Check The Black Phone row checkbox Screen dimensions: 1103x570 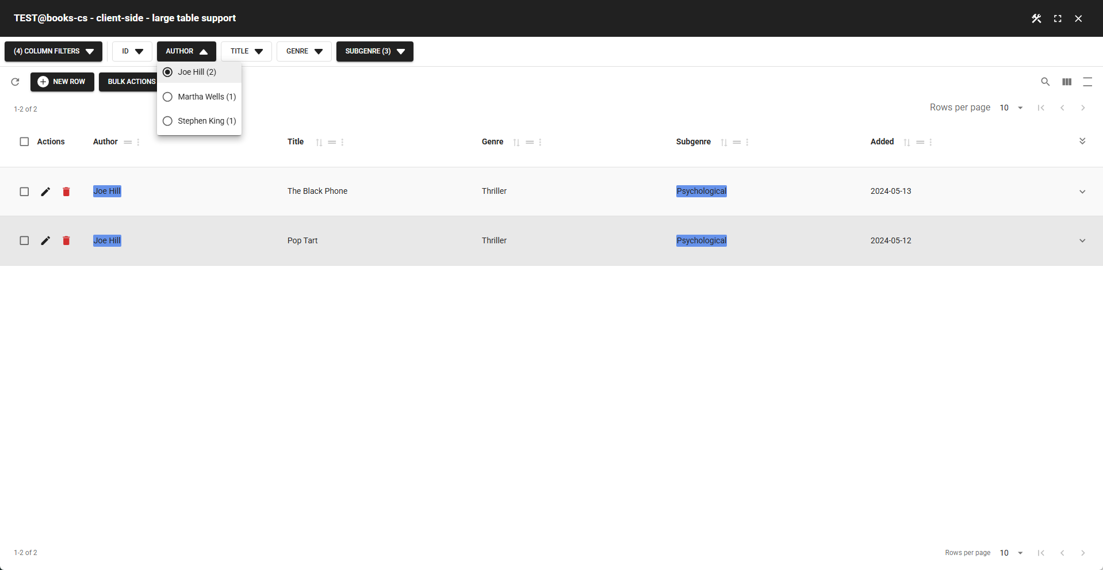(x=24, y=192)
